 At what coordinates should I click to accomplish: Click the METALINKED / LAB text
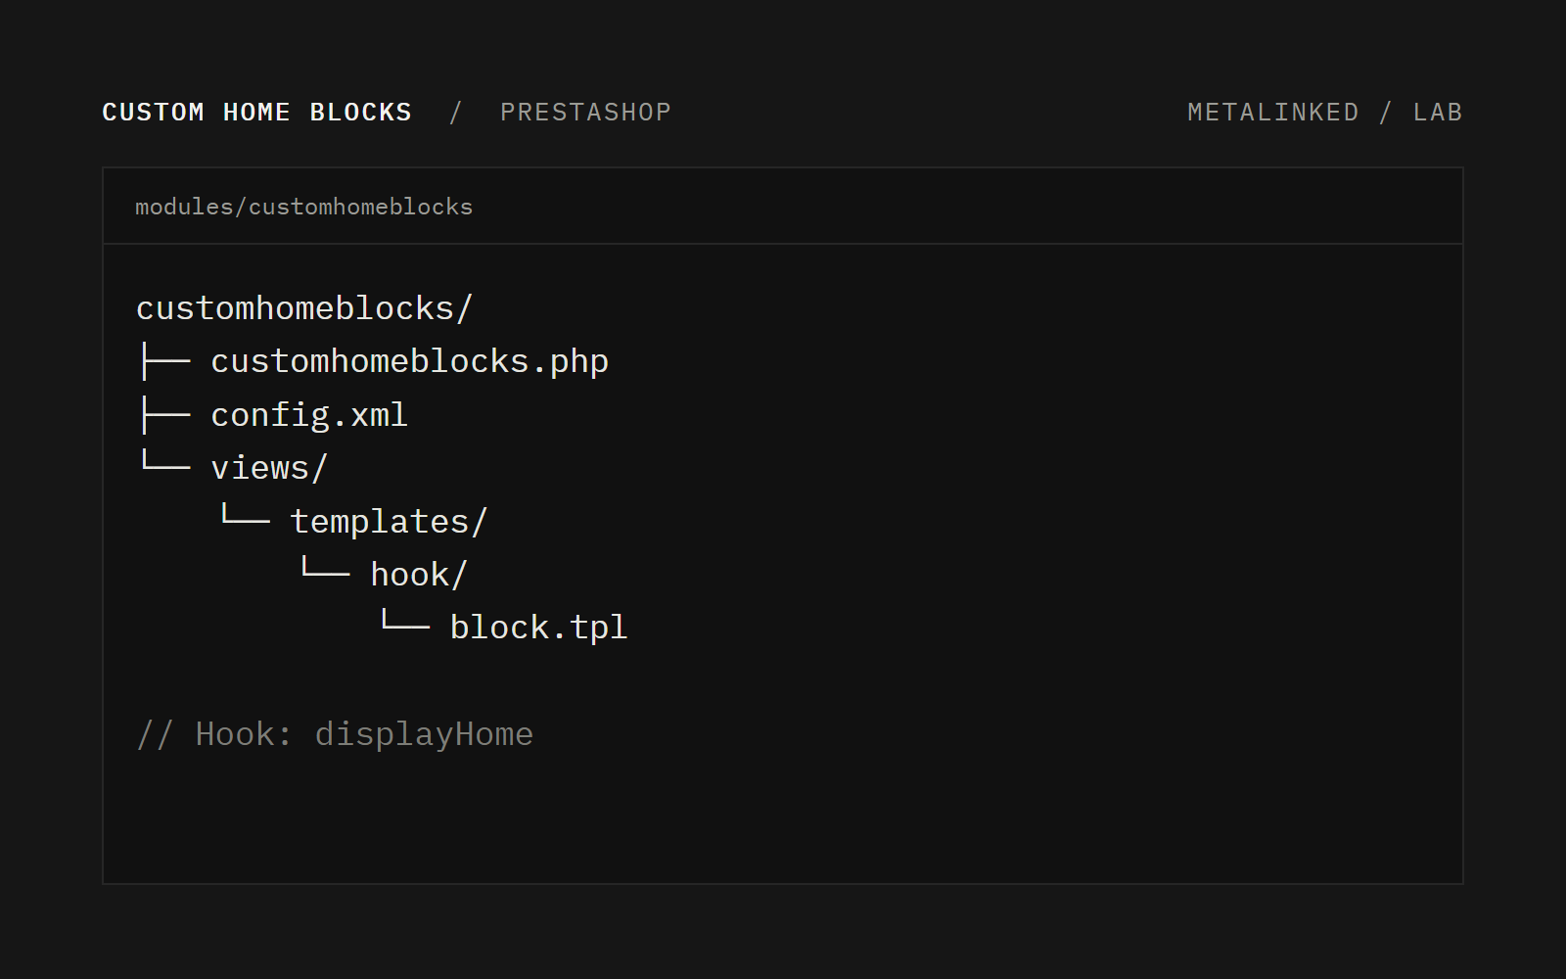[1324, 113]
